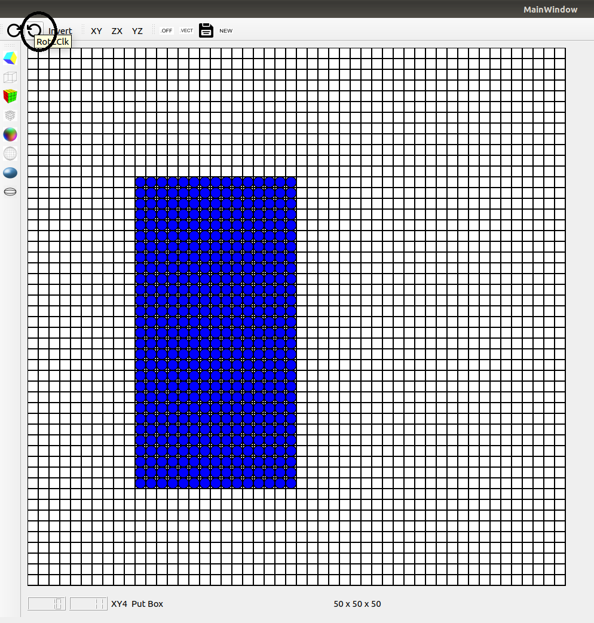Toggle the .VECT export option
Image resolution: width=594 pixels, height=623 pixels.
(x=186, y=30)
